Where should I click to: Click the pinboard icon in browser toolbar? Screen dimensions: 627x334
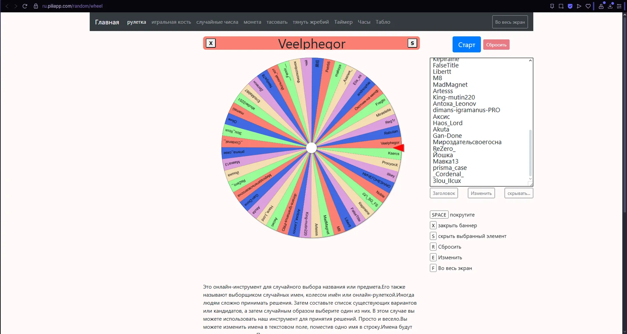552,6
